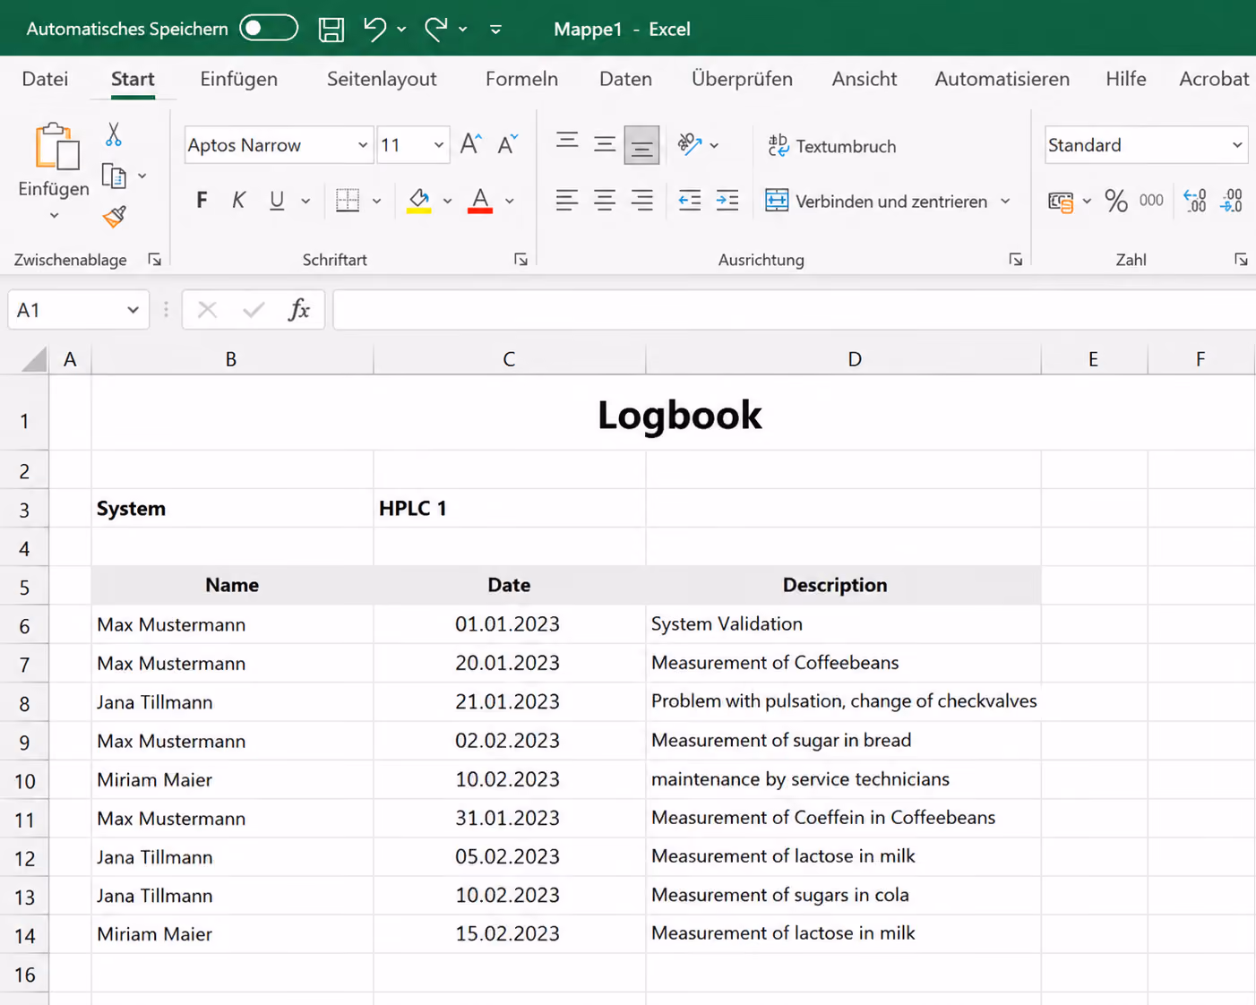Open the Hilfe tab

coord(1125,79)
